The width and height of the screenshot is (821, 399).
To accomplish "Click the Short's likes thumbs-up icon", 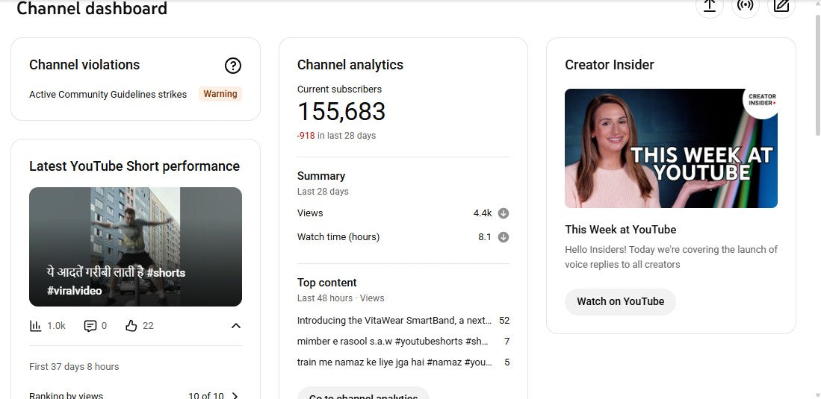I will click(131, 326).
